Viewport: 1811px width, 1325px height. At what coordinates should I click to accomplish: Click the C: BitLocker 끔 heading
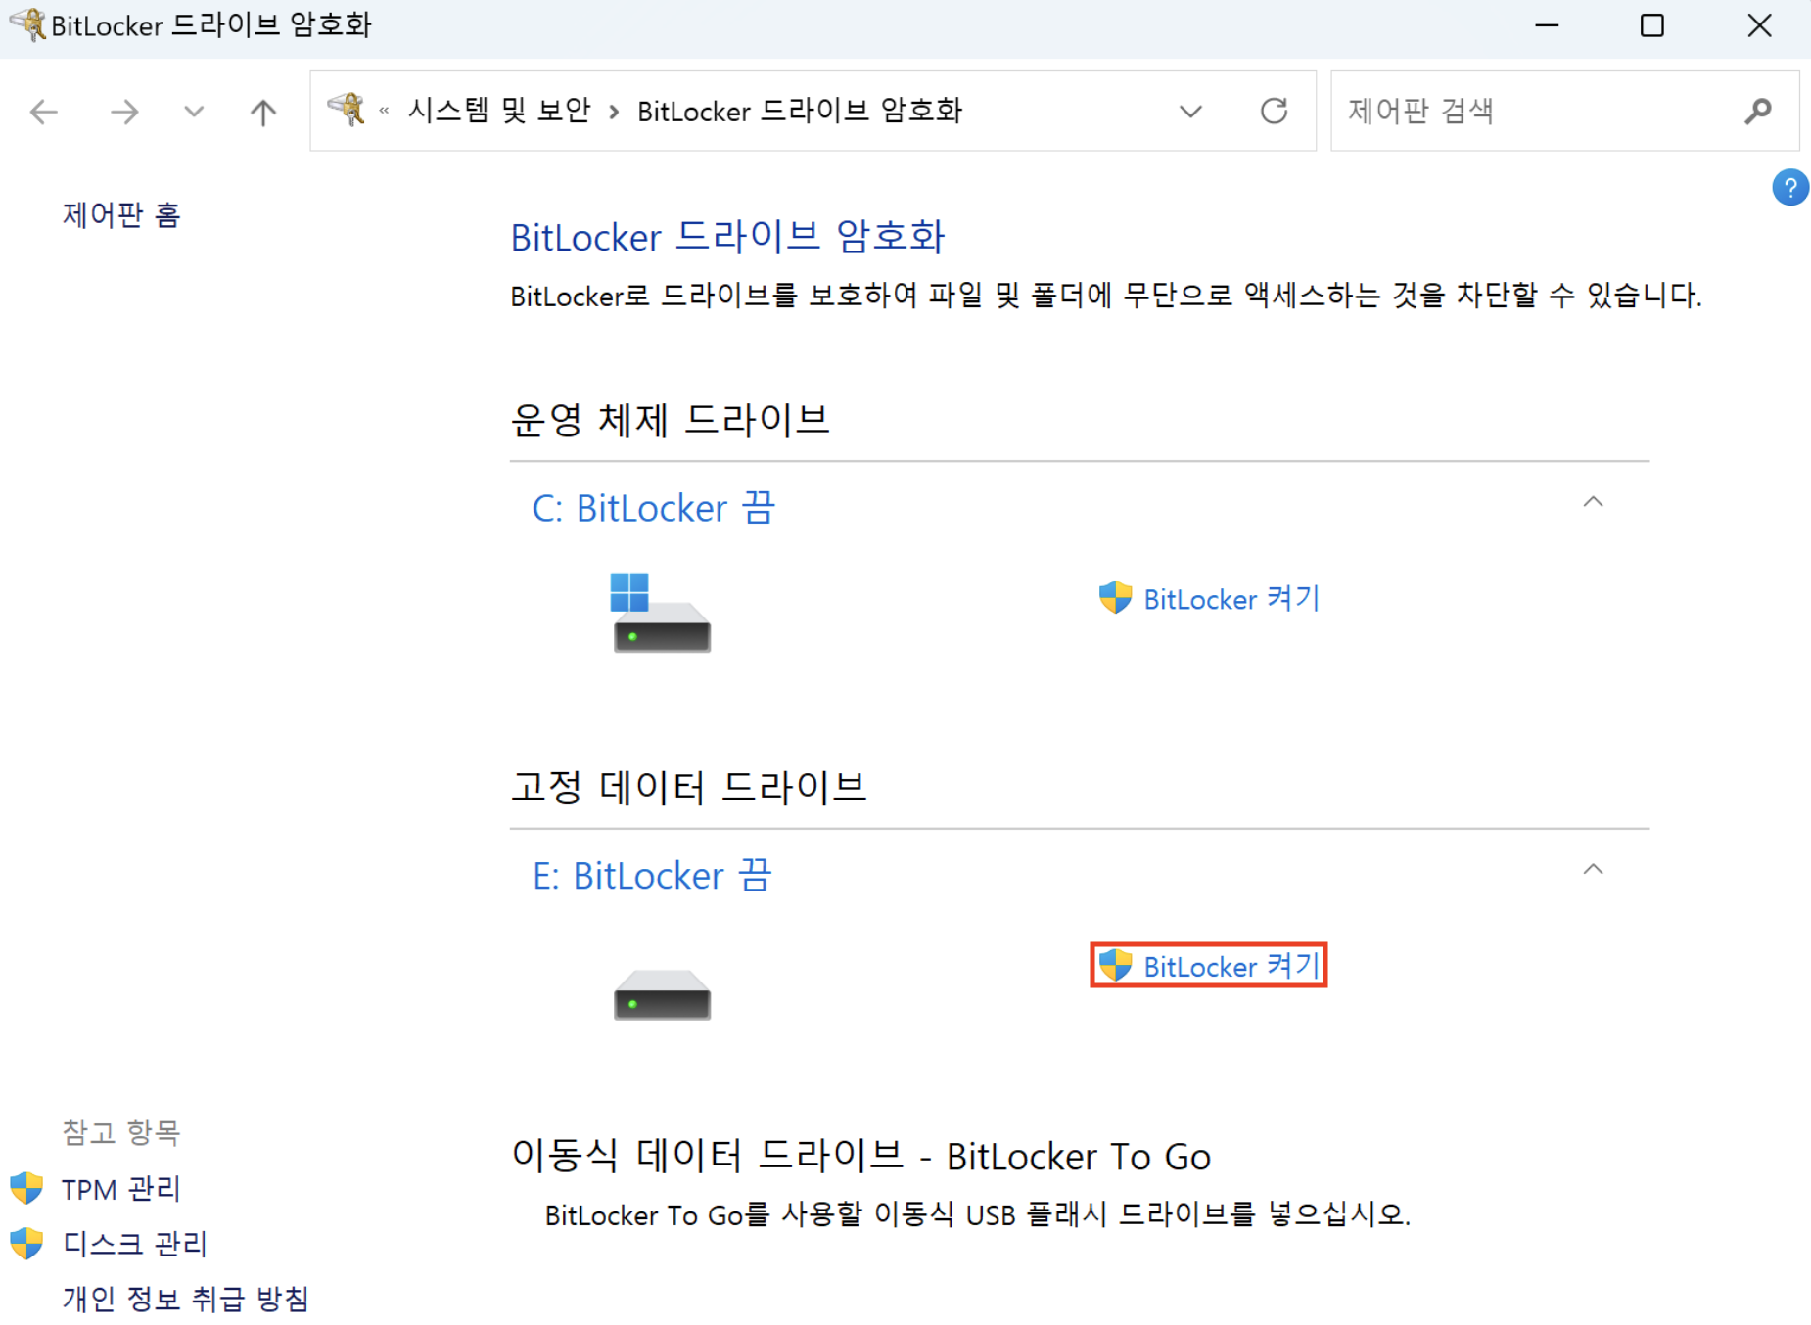pos(653,508)
